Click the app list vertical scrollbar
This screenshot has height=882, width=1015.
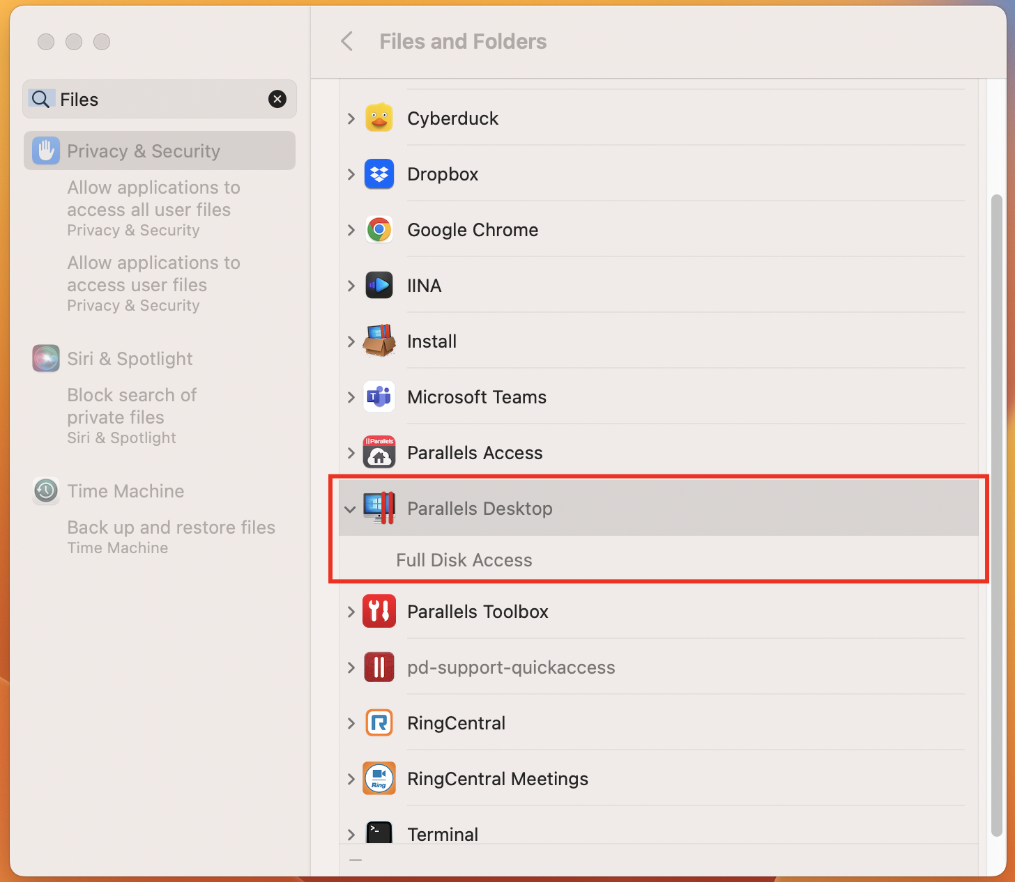pyautogui.click(x=996, y=516)
